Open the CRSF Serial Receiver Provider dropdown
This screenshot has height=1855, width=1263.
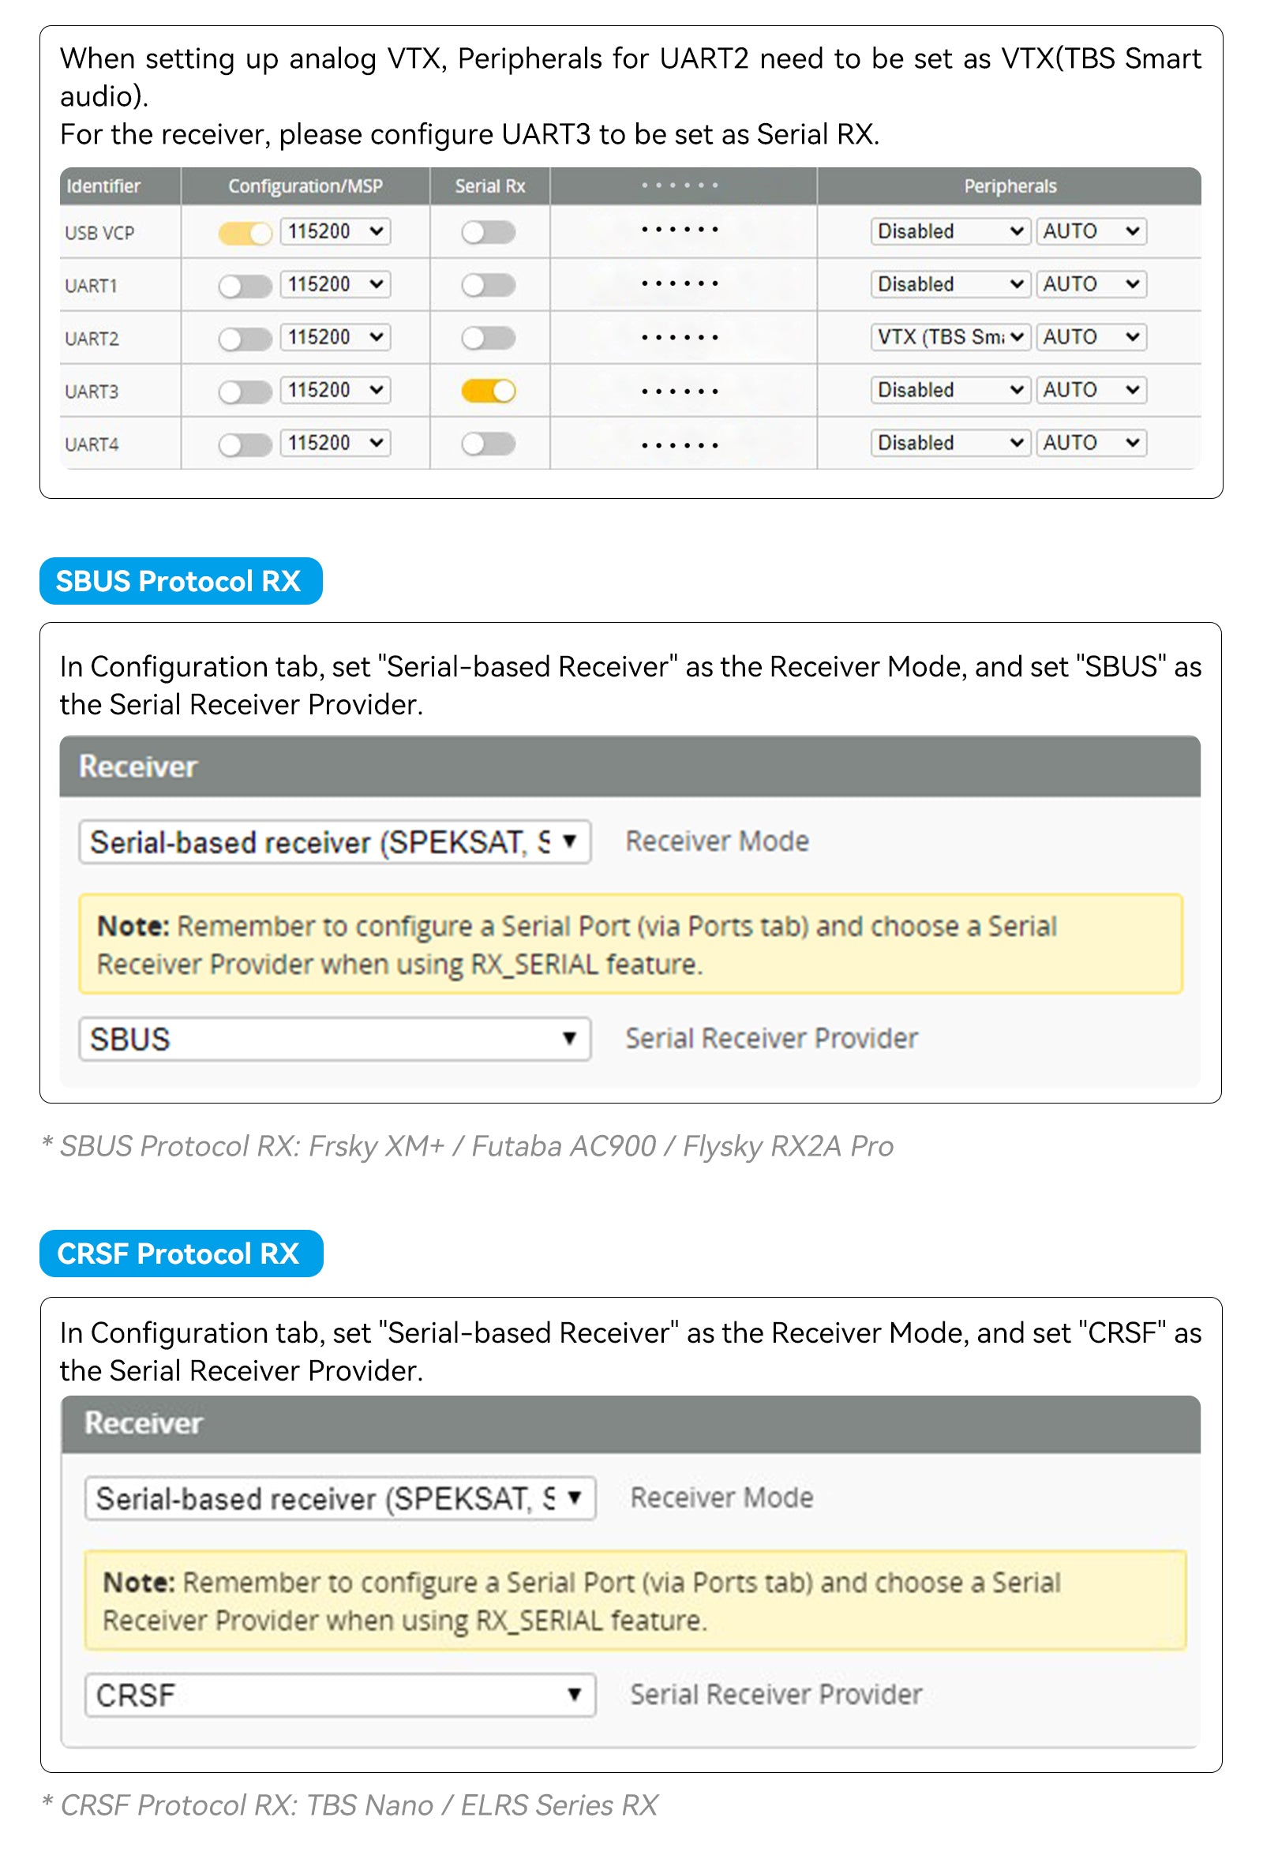(x=339, y=1695)
